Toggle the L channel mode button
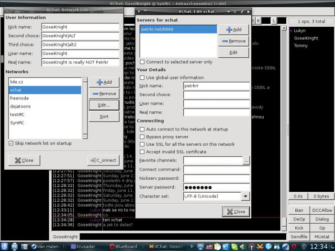The width and height of the screenshot is (335, 251). pos(274,21)
